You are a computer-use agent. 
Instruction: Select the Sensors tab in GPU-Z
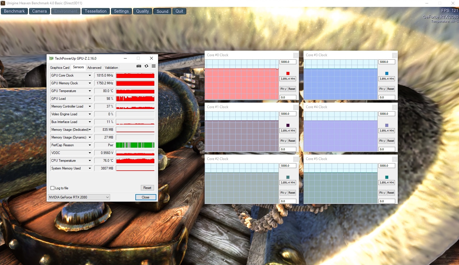[x=78, y=67]
